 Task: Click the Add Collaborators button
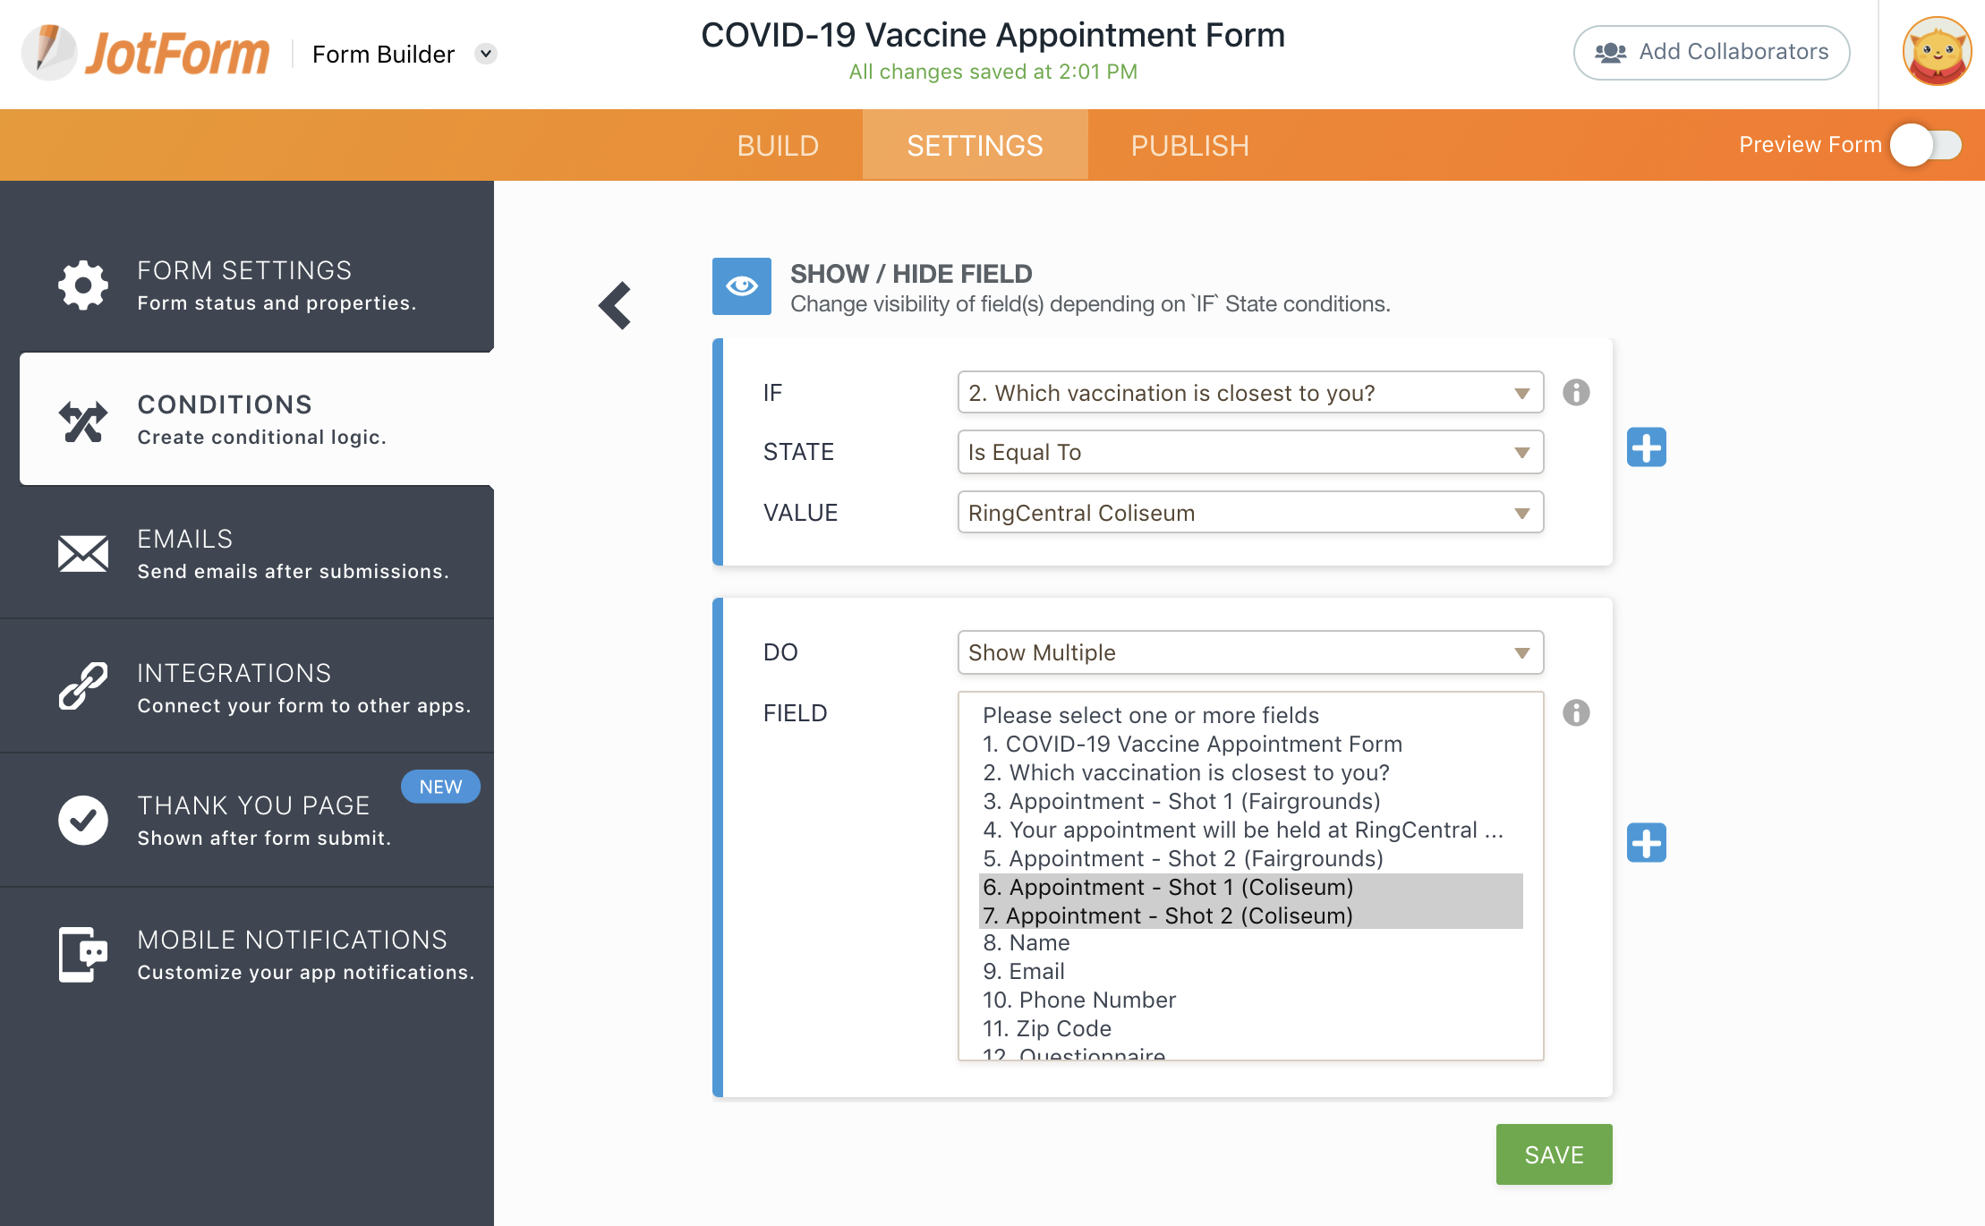[1711, 52]
